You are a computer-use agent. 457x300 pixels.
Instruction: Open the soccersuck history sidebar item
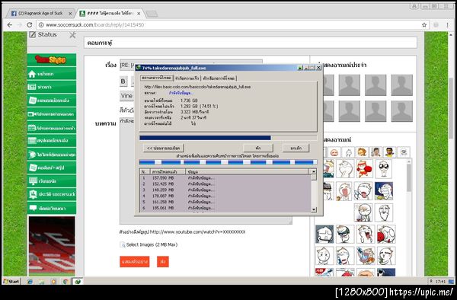(x=52, y=194)
